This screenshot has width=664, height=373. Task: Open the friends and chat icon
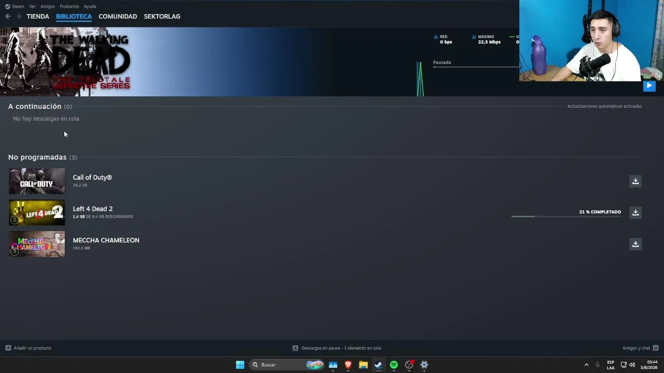656,348
